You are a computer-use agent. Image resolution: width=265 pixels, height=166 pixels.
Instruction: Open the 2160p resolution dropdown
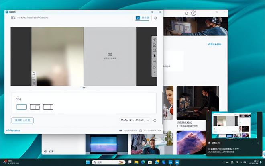click(135, 120)
